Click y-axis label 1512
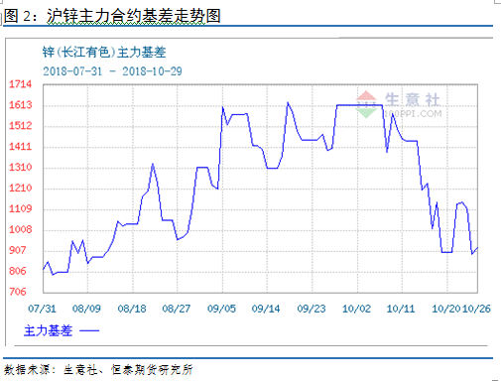The width and height of the screenshot is (501, 381). (21, 126)
